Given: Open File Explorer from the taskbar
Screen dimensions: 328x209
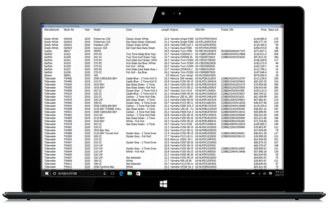Looking at the screenshot, I should coord(130,174).
